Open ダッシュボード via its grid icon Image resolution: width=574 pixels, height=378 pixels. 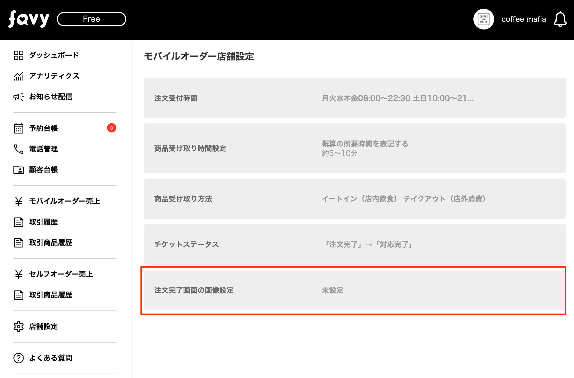click(x=19, y=55)
